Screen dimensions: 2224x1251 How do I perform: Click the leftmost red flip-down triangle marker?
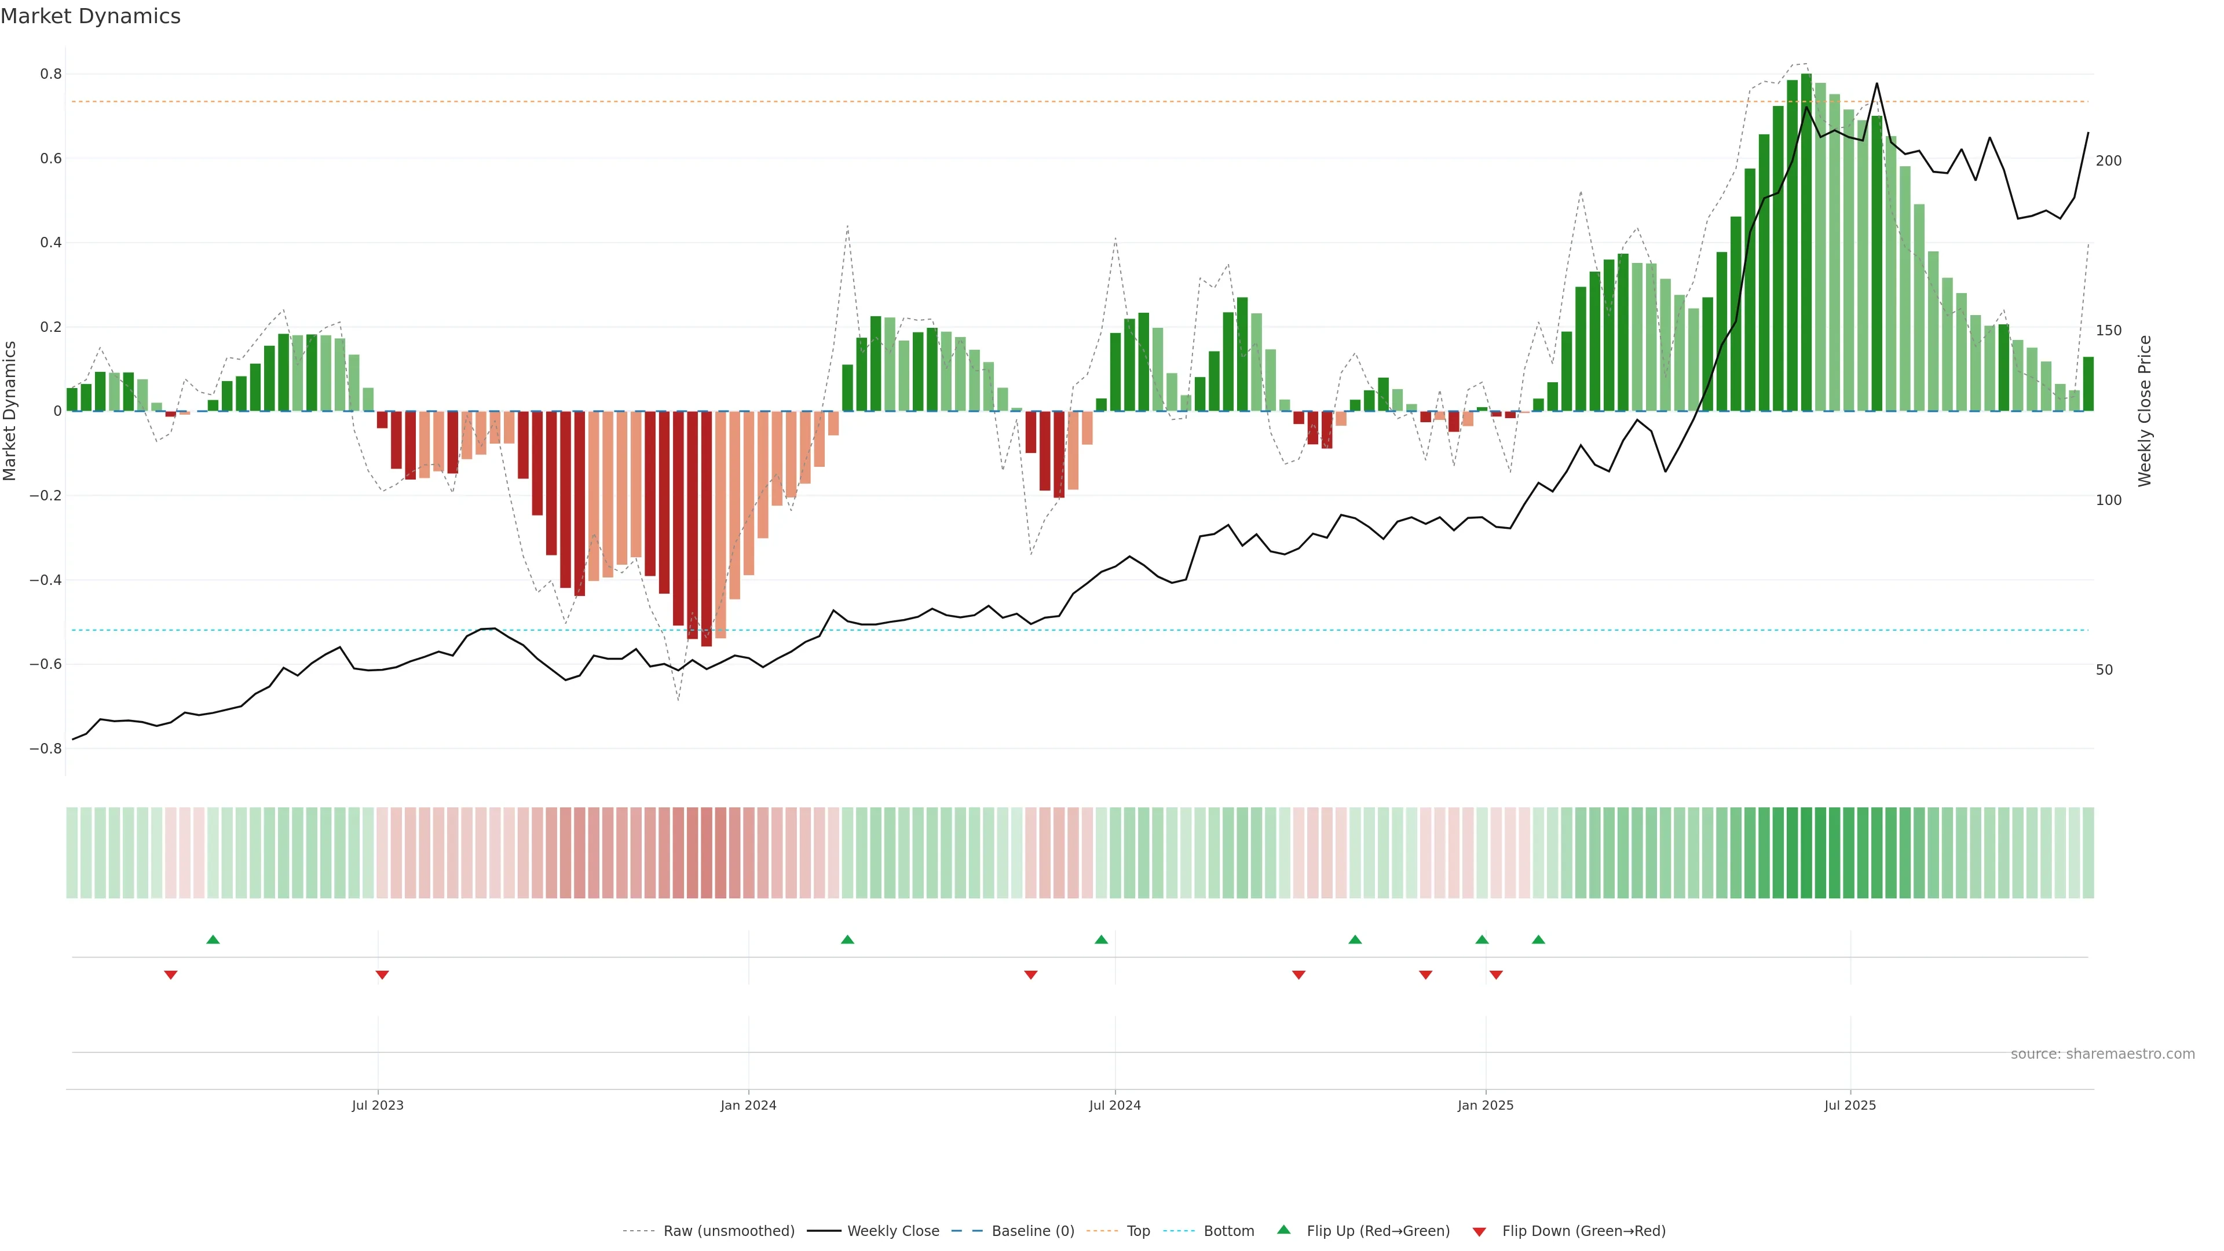(171, 975)
